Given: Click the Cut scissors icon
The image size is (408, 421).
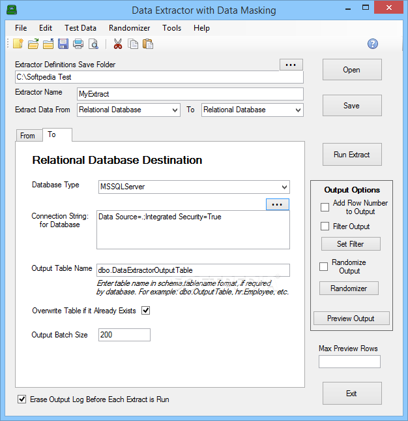Looking at the screenshot, I should click(118, 44).
